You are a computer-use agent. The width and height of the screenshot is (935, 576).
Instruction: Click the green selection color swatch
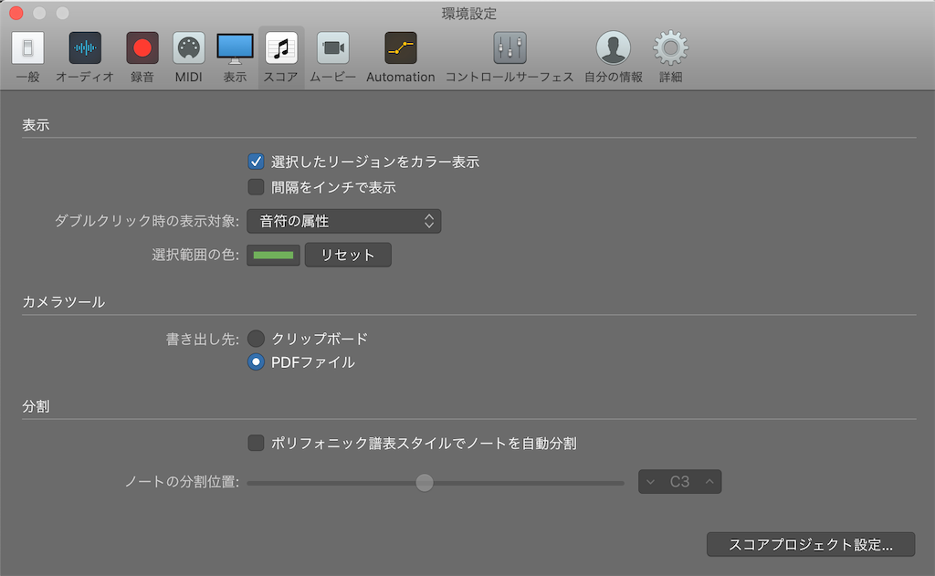(273, 255)
